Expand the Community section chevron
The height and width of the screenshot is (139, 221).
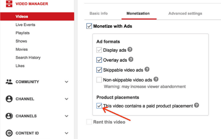(67, 82)
